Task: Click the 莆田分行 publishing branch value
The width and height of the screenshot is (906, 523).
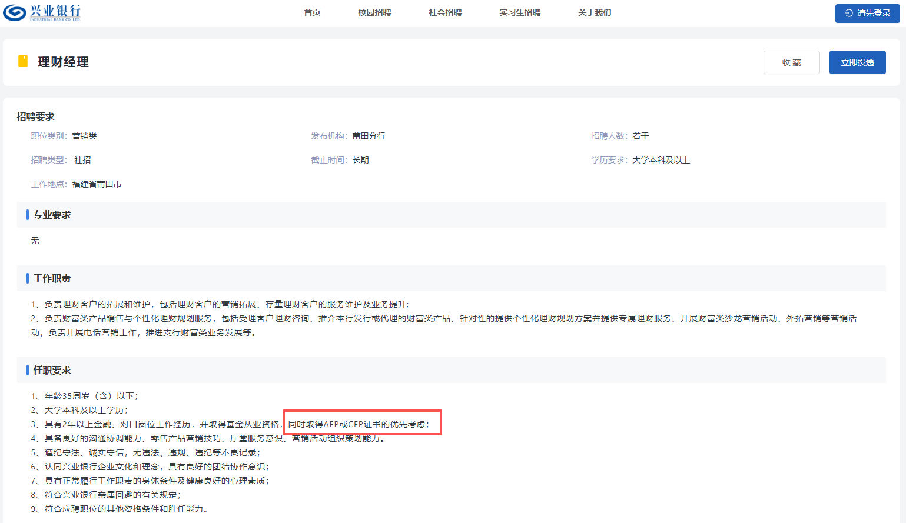Action: (x=369, y=136)
